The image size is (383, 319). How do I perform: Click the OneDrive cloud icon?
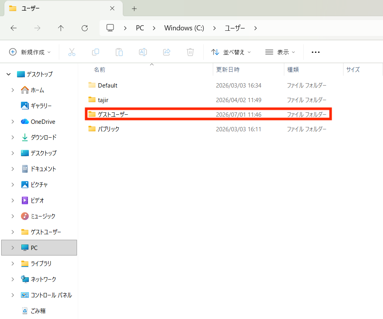point(24,121)
